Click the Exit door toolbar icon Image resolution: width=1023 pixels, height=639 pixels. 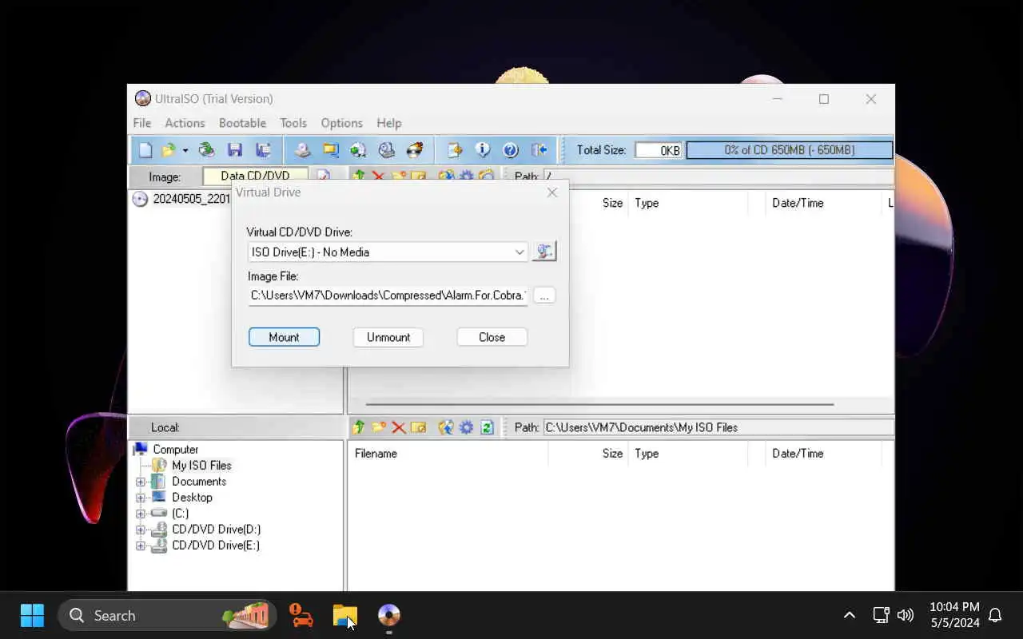click(x=539, y=150)
